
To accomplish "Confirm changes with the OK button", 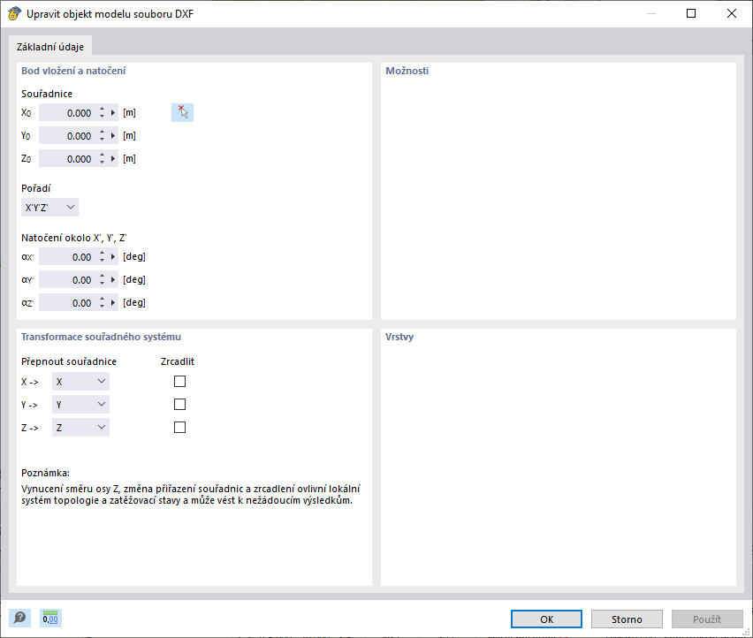I will [546, 619].
